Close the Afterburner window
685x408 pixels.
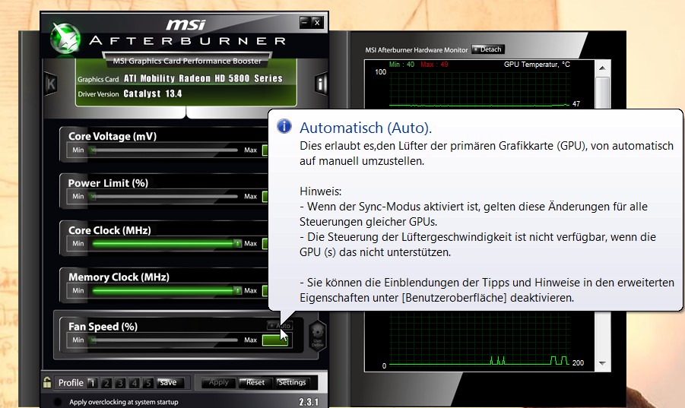click(317, 22)
